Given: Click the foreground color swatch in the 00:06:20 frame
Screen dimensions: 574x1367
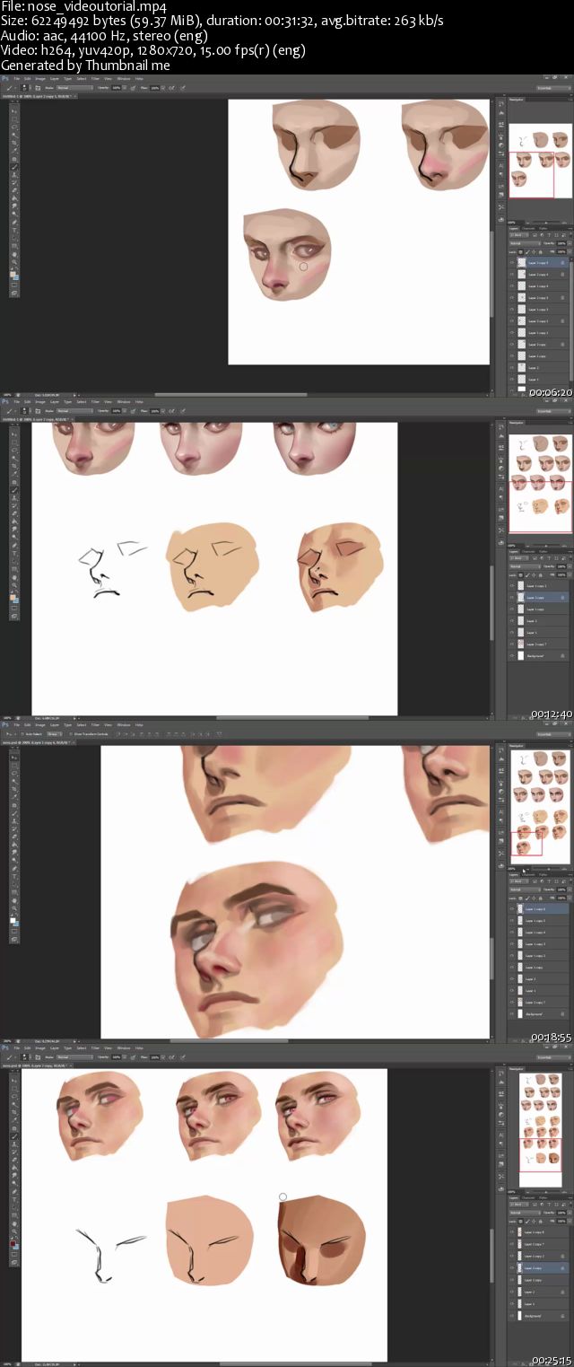Looking at the screenshot, I should tap(13, 274).
